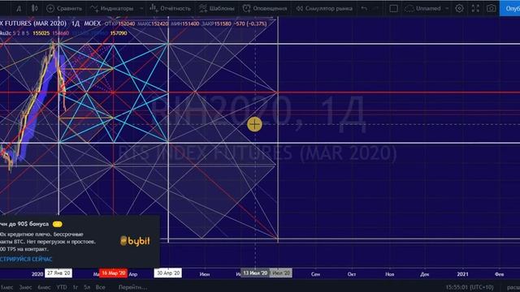Viewport: 520px width, 292px height.
Task: Select the 6мес date range
Action: [x=44, y=287]
